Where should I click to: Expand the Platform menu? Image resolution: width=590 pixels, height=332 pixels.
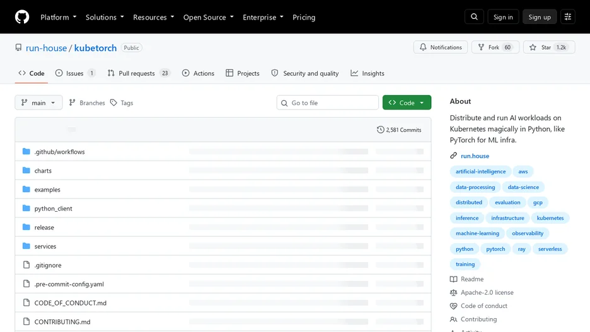[59, 17]
